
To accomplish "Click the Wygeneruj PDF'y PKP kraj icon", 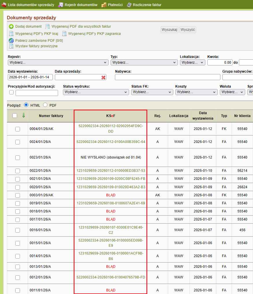I will click(11, 33).
